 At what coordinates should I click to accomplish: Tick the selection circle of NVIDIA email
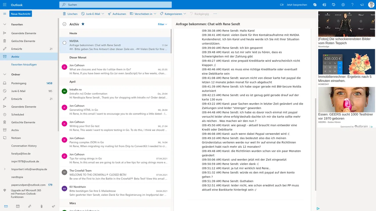click(64, 43)
